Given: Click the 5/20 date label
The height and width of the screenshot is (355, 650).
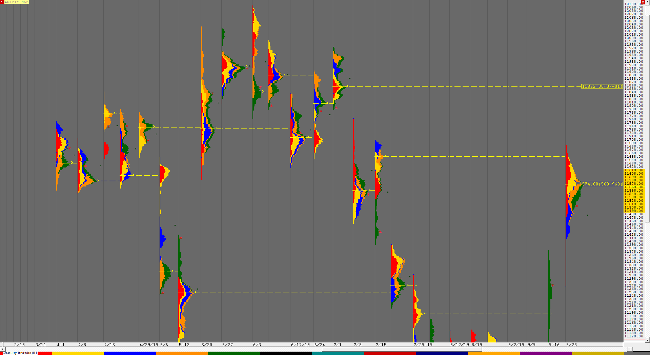Looking at the screenshot, I should tap(207, 344).
